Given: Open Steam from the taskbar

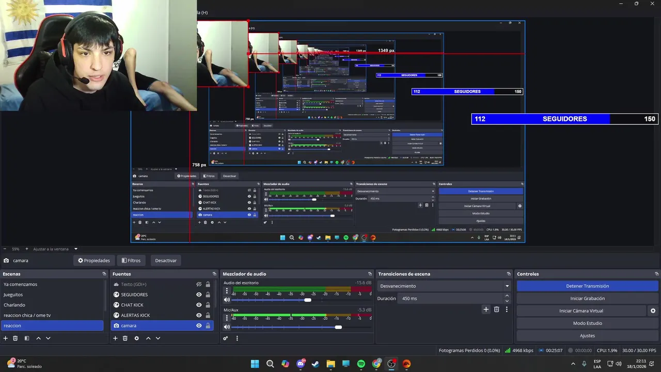Looking at the screenshot, I should pyautogui.click(x=316, y=364).
